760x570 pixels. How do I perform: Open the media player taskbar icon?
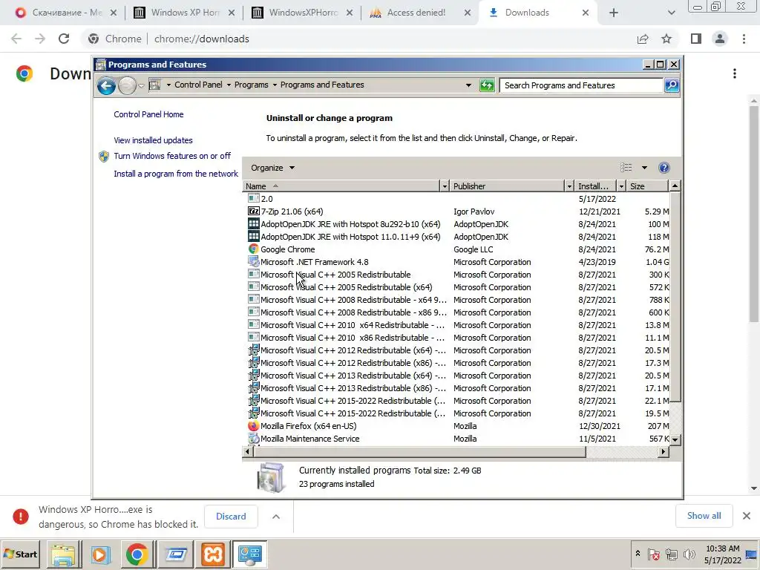pyautogui.click(x=100, y=554)
